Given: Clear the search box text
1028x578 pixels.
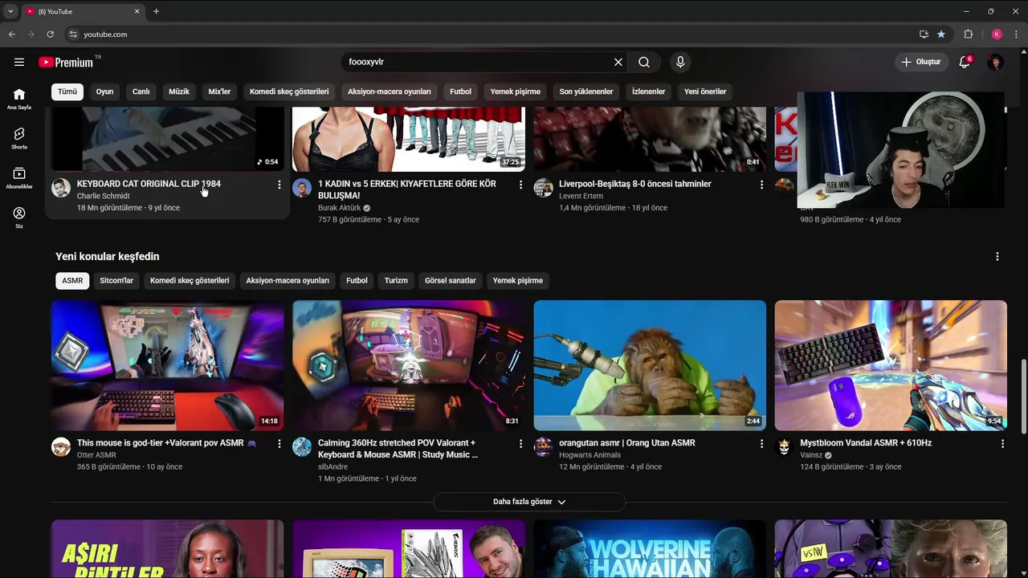Looking at the screenshot, I should pyautogui.click(x=618, y=62).
